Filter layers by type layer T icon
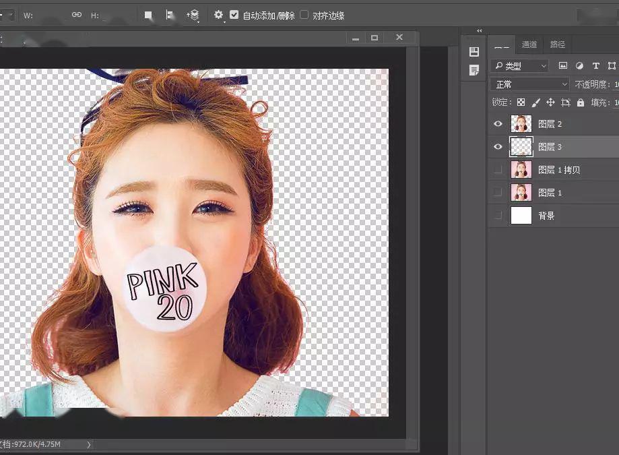 [x=596, y=65]
